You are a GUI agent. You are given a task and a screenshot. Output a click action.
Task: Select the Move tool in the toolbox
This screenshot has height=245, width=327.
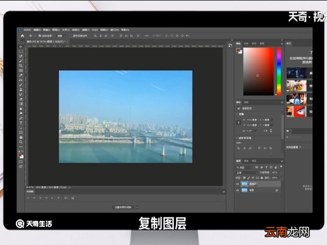click(21, 47)
